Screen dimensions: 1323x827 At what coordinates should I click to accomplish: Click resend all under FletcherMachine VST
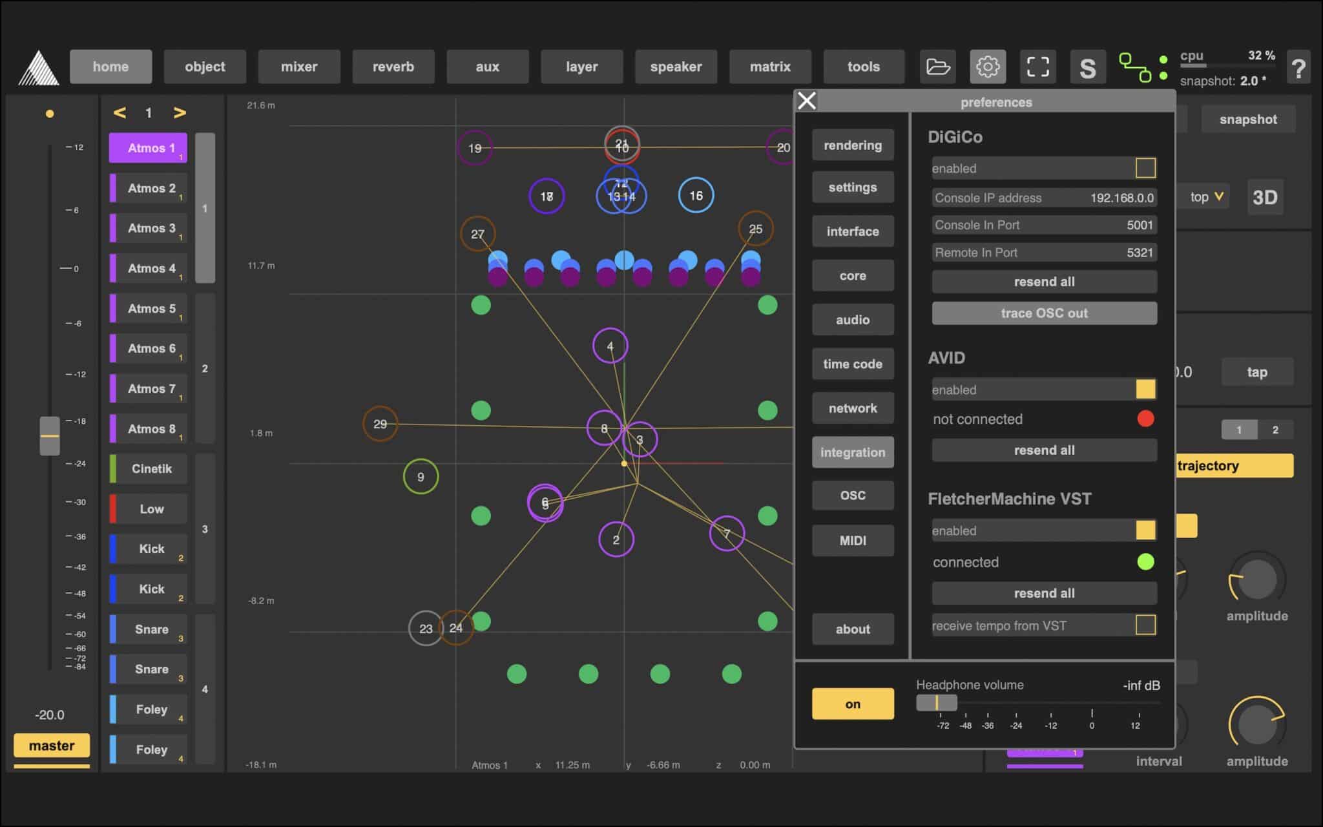[x=1044, y=593]
